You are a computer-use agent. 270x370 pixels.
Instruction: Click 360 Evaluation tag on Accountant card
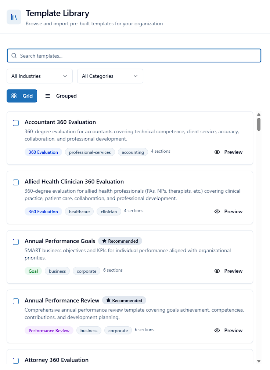click(43, 152)
